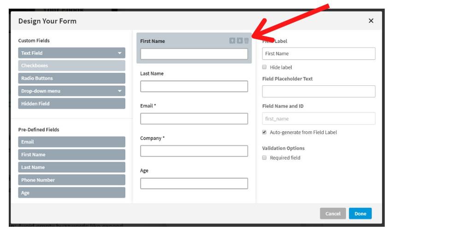Delete the First Name field
This screenshot has height=236, width=472.
[247, 41]
